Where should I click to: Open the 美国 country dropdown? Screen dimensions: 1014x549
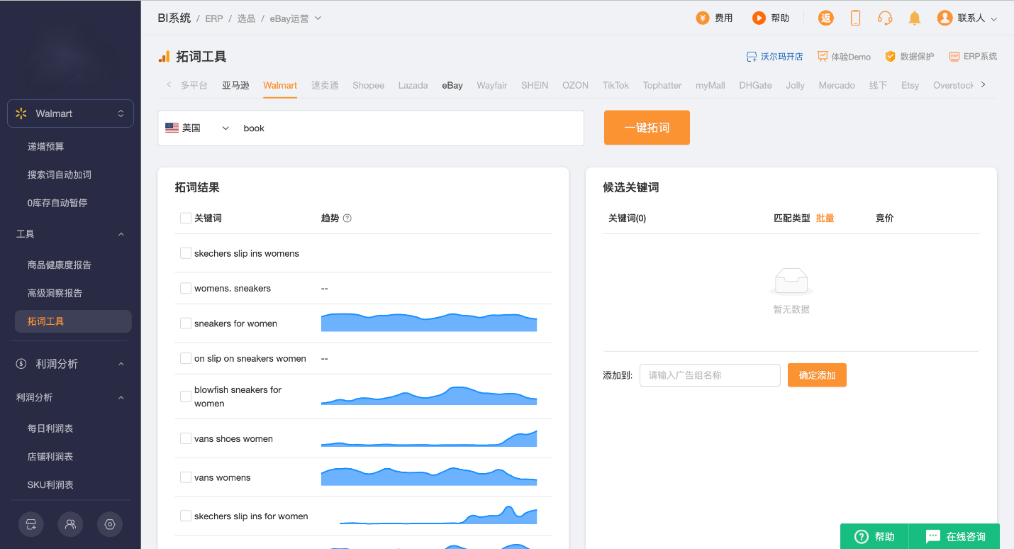click(x=199, y=128)
